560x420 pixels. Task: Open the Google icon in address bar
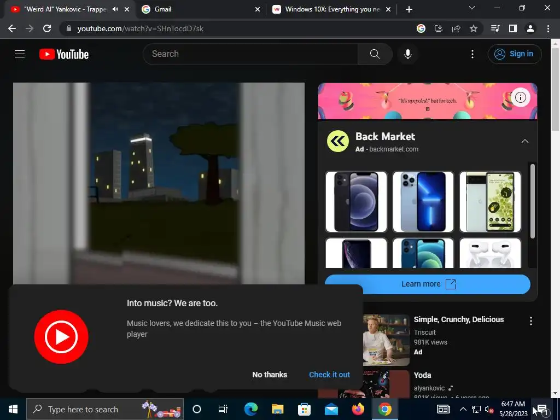[421, 28]
